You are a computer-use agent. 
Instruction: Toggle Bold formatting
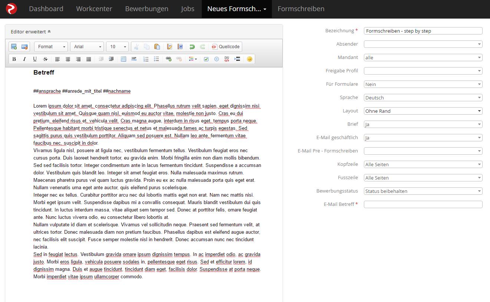point(14,59)
